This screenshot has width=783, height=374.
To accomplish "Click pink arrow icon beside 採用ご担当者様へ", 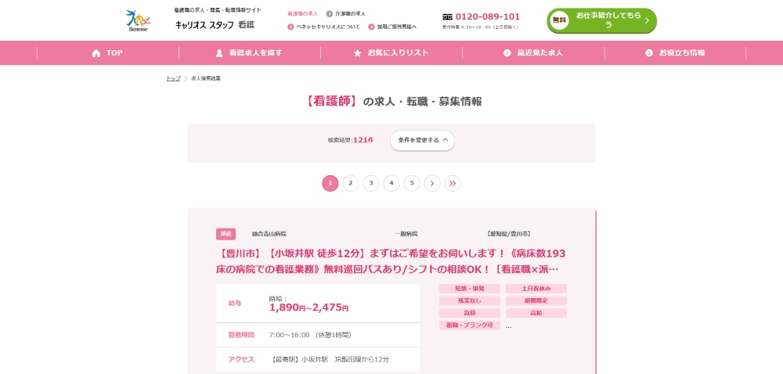I will click(371, 27).
